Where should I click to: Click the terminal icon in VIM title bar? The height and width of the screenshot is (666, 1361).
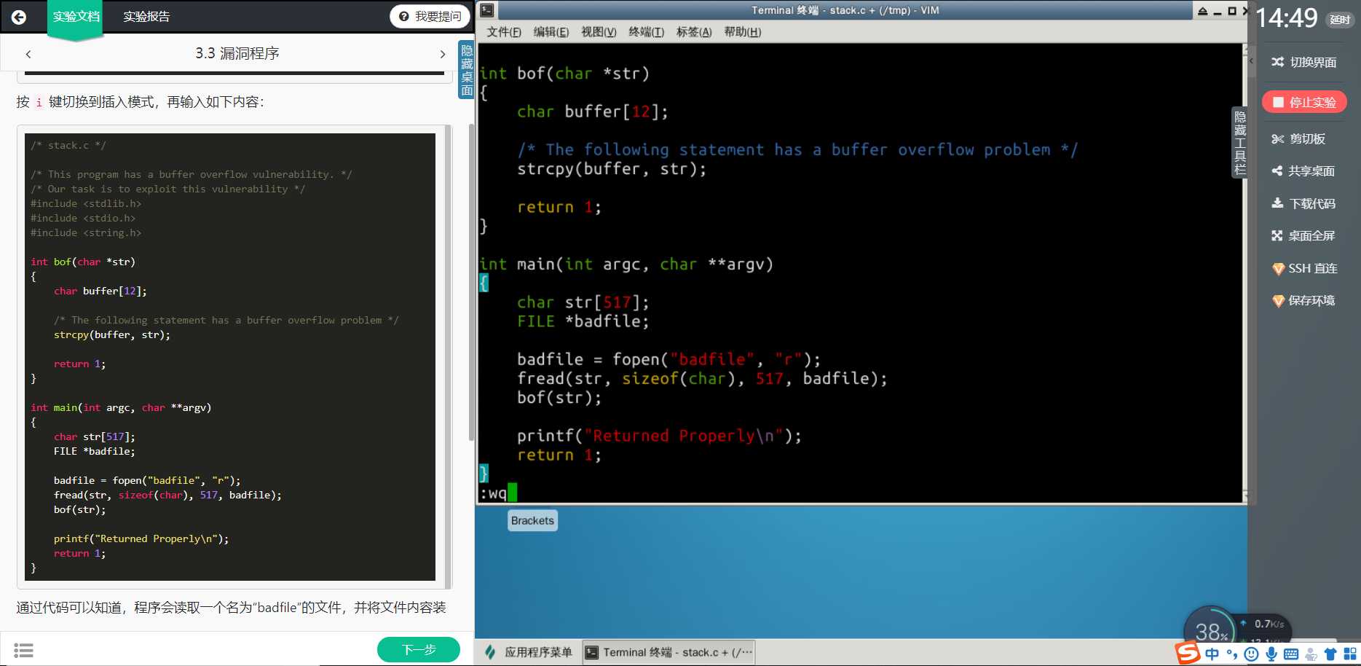[487, 10]
